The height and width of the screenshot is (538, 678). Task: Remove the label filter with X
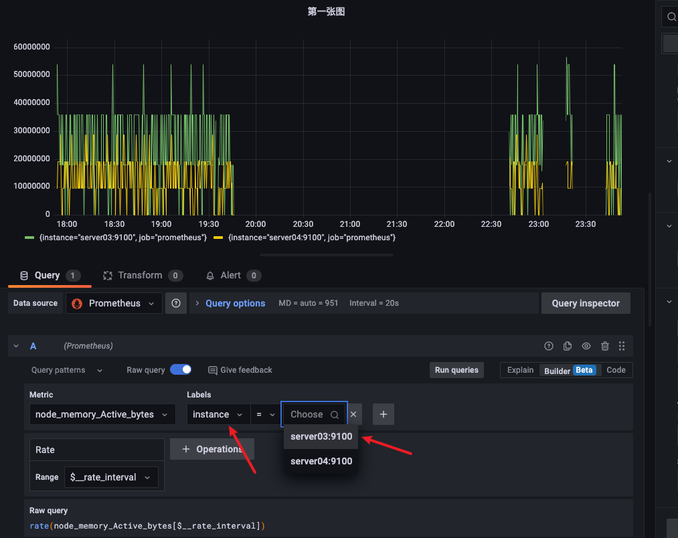point(353,414)
